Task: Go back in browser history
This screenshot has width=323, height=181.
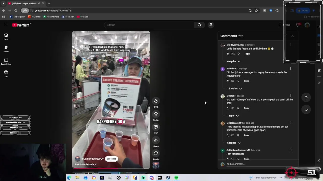Action: pyautogui.click(x=4, y=11)
